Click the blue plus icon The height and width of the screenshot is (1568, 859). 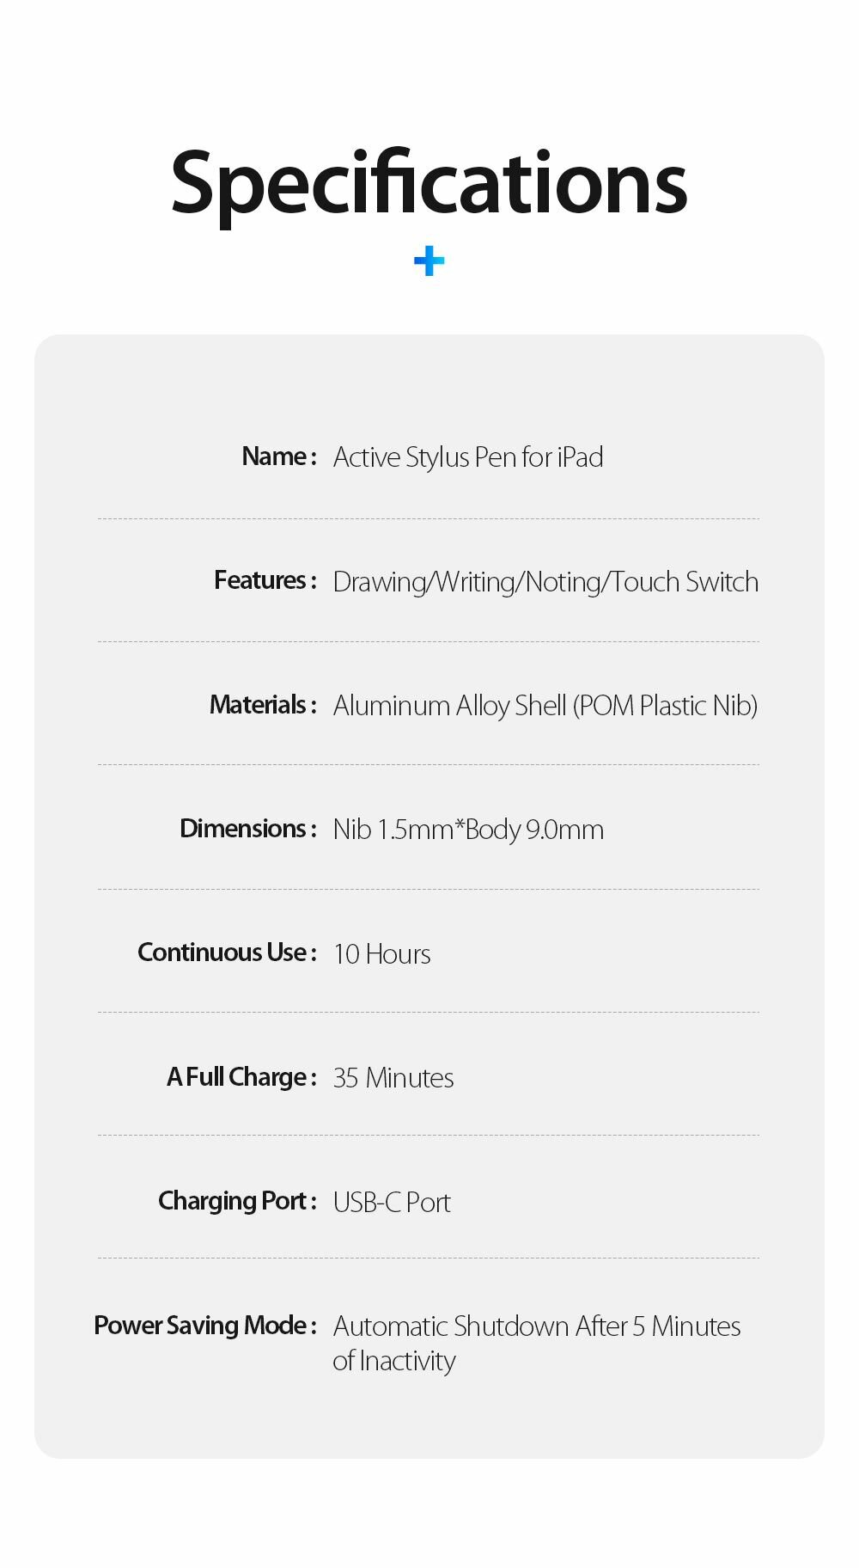pyautogui.click(x=429, y=261)
